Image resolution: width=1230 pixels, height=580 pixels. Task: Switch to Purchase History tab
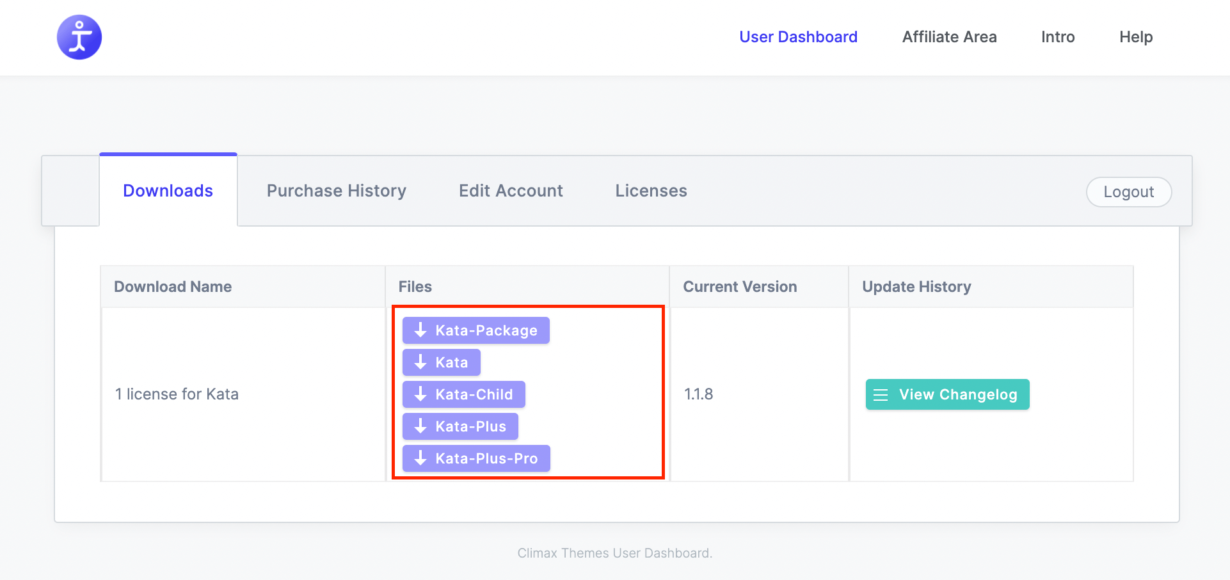pyautogui.click(x=337, y=191)
